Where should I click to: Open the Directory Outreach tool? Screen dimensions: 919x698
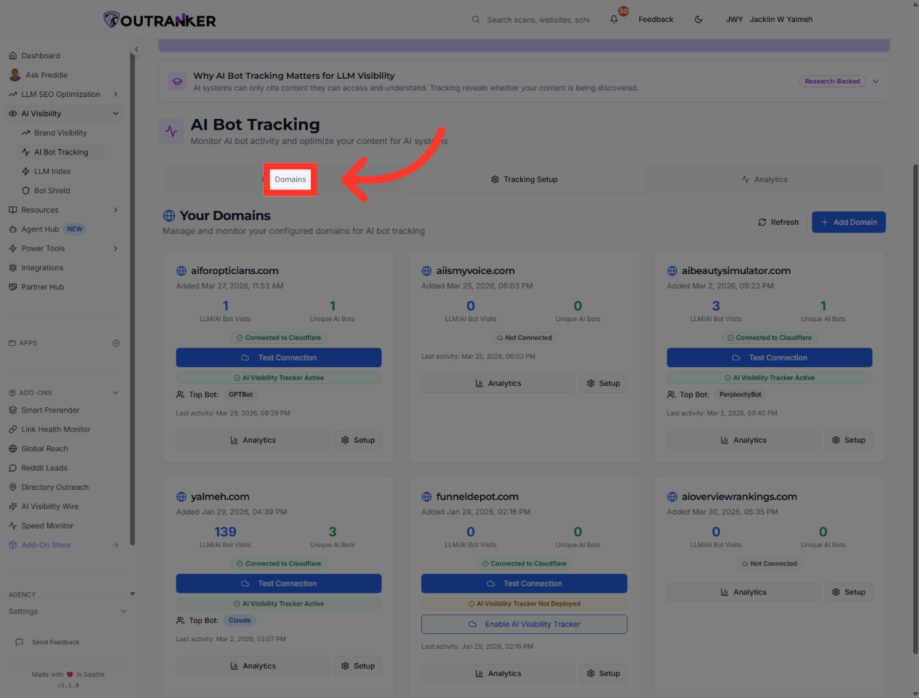54,487
